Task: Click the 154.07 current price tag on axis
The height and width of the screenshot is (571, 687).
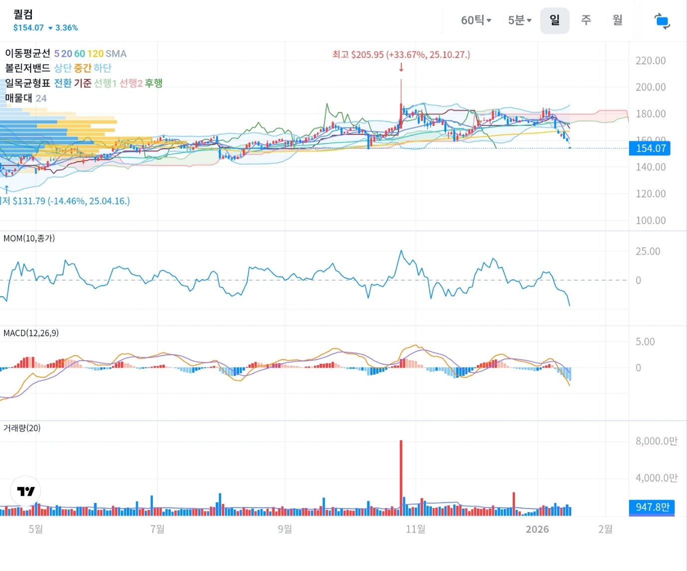Action: pyautogui.click(x=650, y=148)
